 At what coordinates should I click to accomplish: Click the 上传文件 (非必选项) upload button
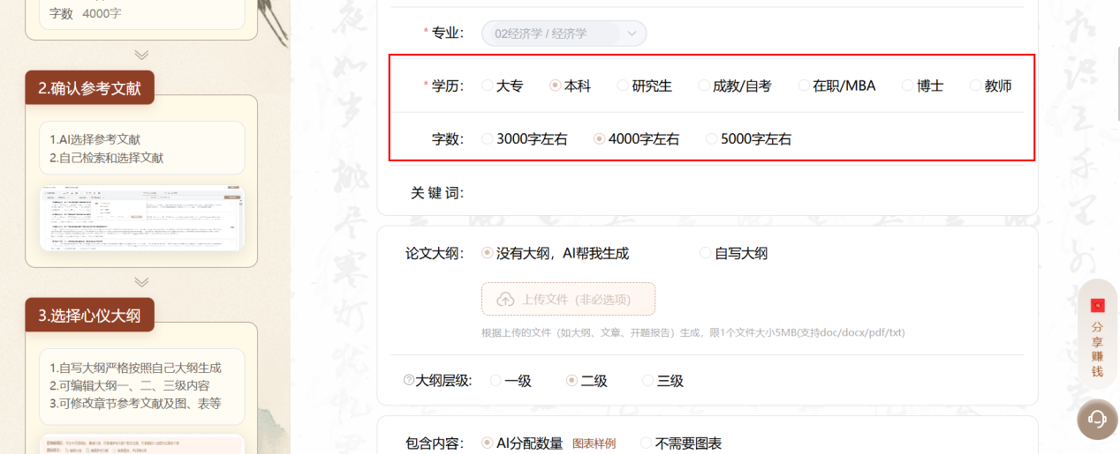tap(568, 299)
